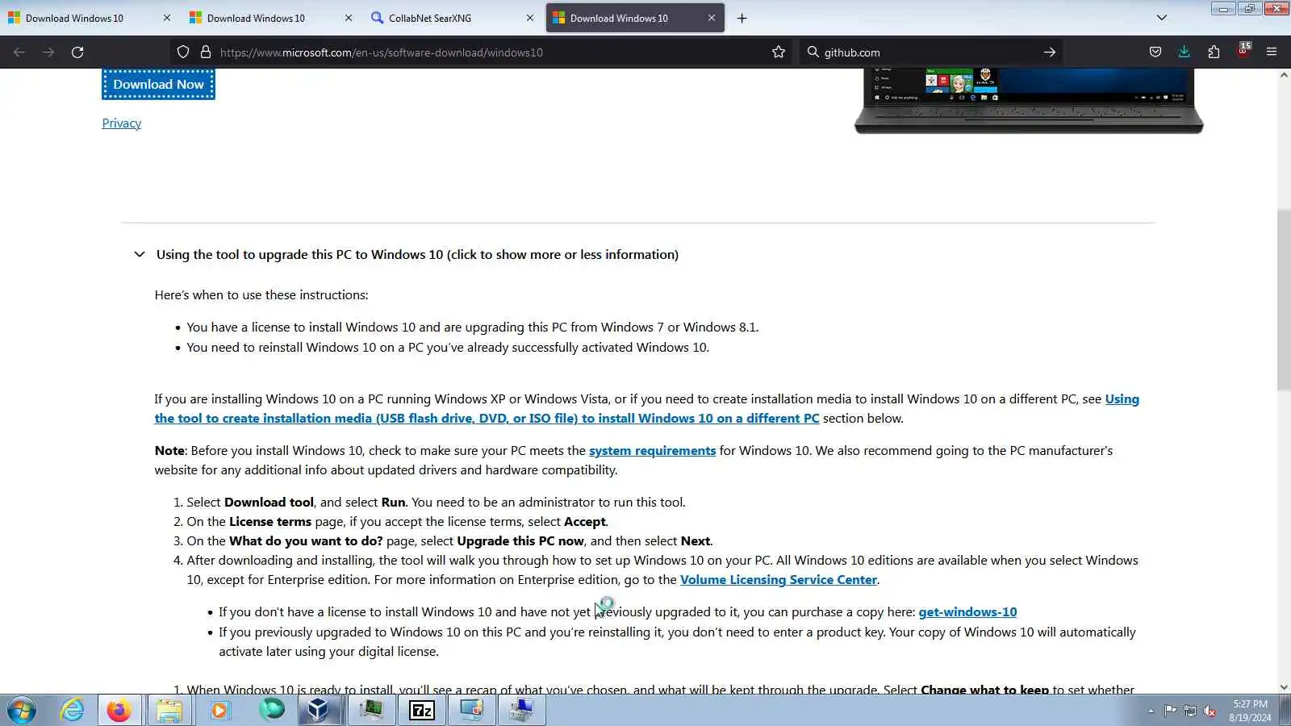Bookmark this page with the star
Screen dimensions: 1291x726
click(x=779, y=52)
